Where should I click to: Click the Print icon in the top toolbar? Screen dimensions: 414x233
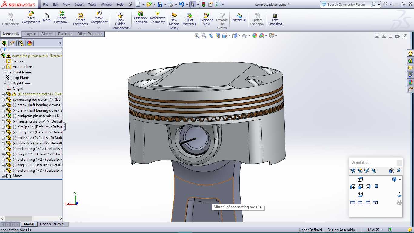(171, 4)
